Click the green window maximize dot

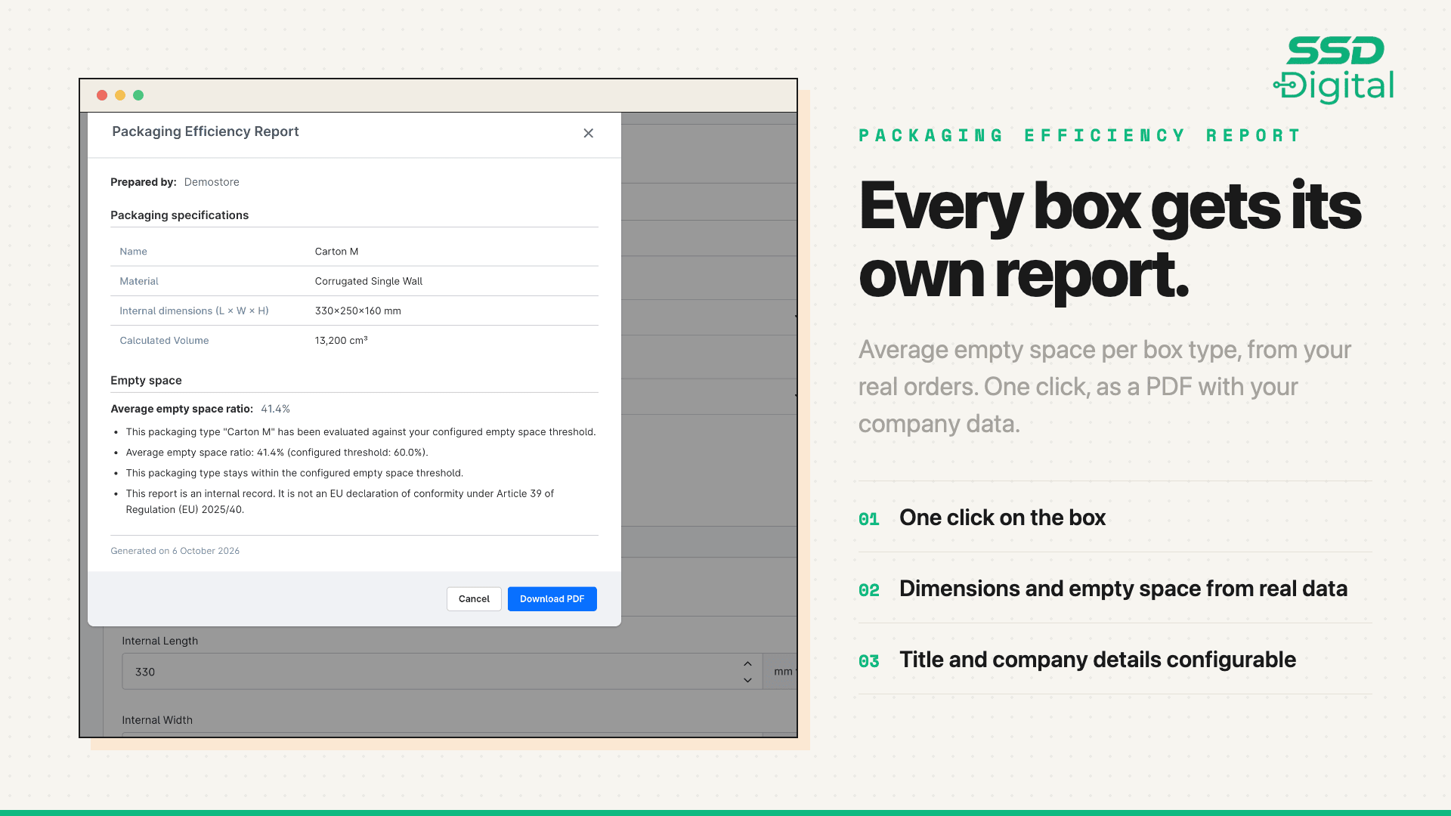click(x=138, y=95)
